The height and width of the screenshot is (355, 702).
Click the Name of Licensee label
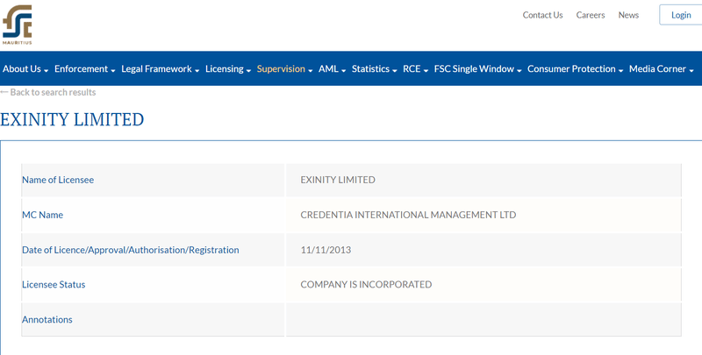[x=58, y=180]
